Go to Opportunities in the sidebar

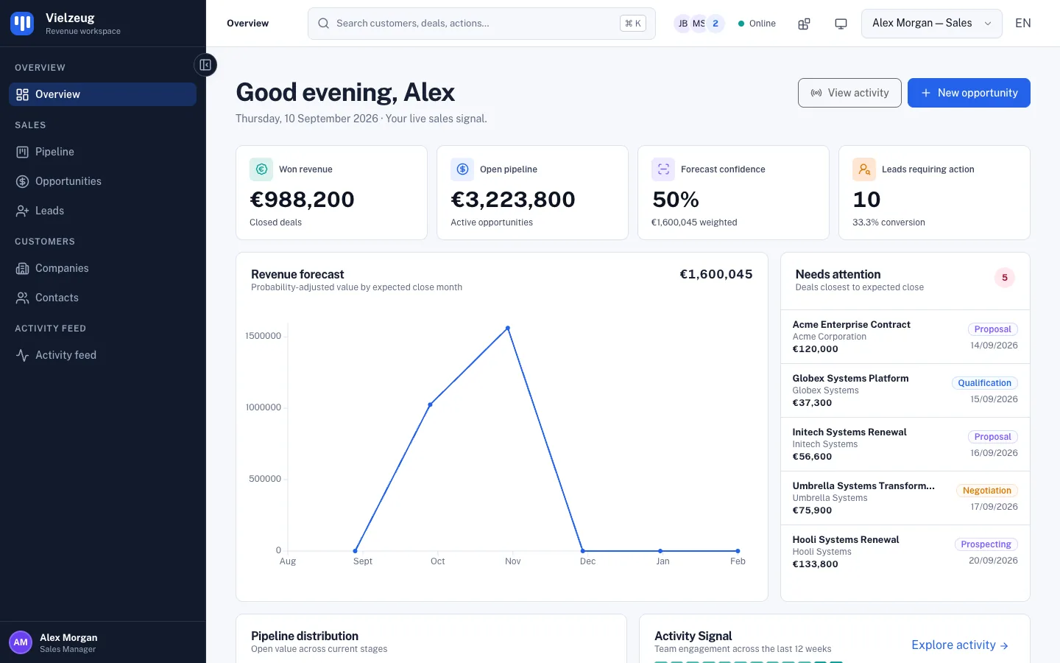coord(102,181)
